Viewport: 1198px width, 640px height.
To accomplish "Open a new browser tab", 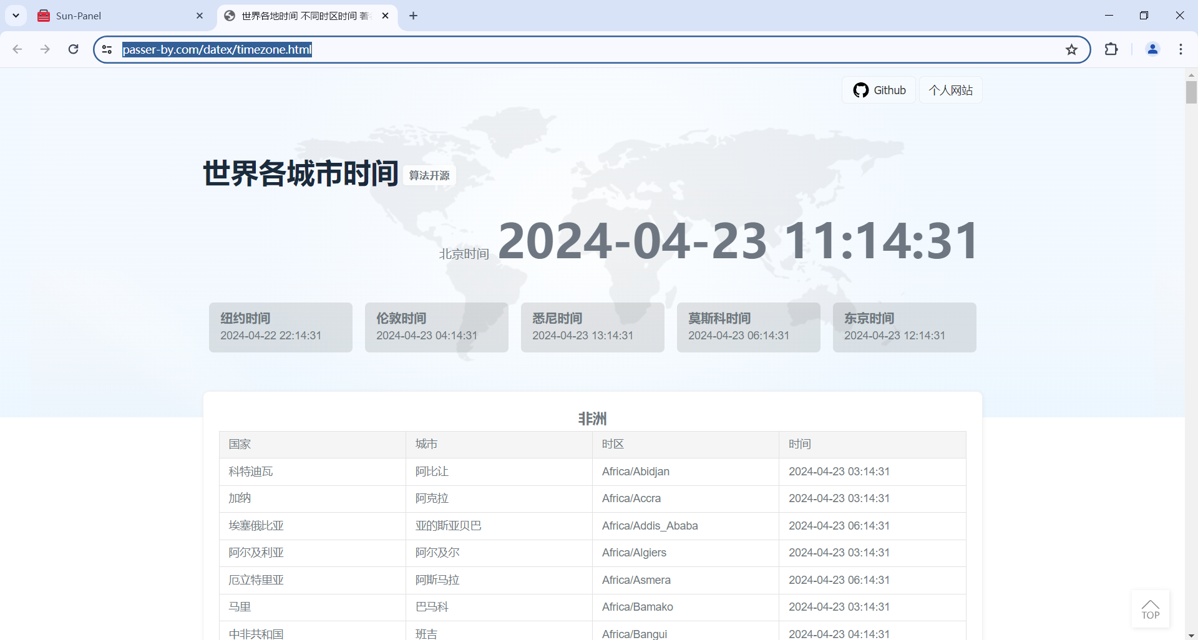I will [x=413, y=16].
